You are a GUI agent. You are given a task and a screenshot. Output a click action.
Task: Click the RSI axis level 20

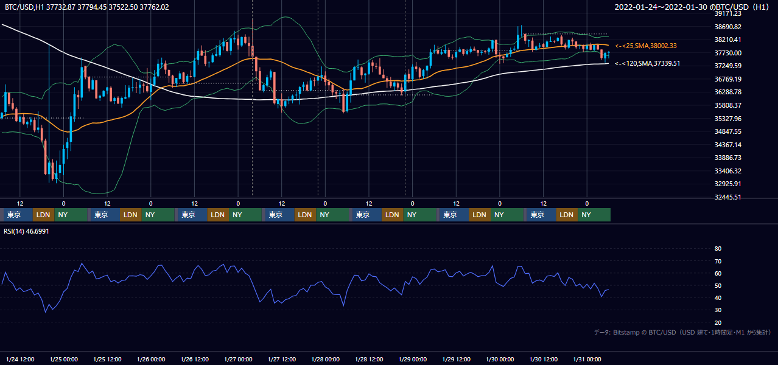pyautogui.click(x=718, y=322)
